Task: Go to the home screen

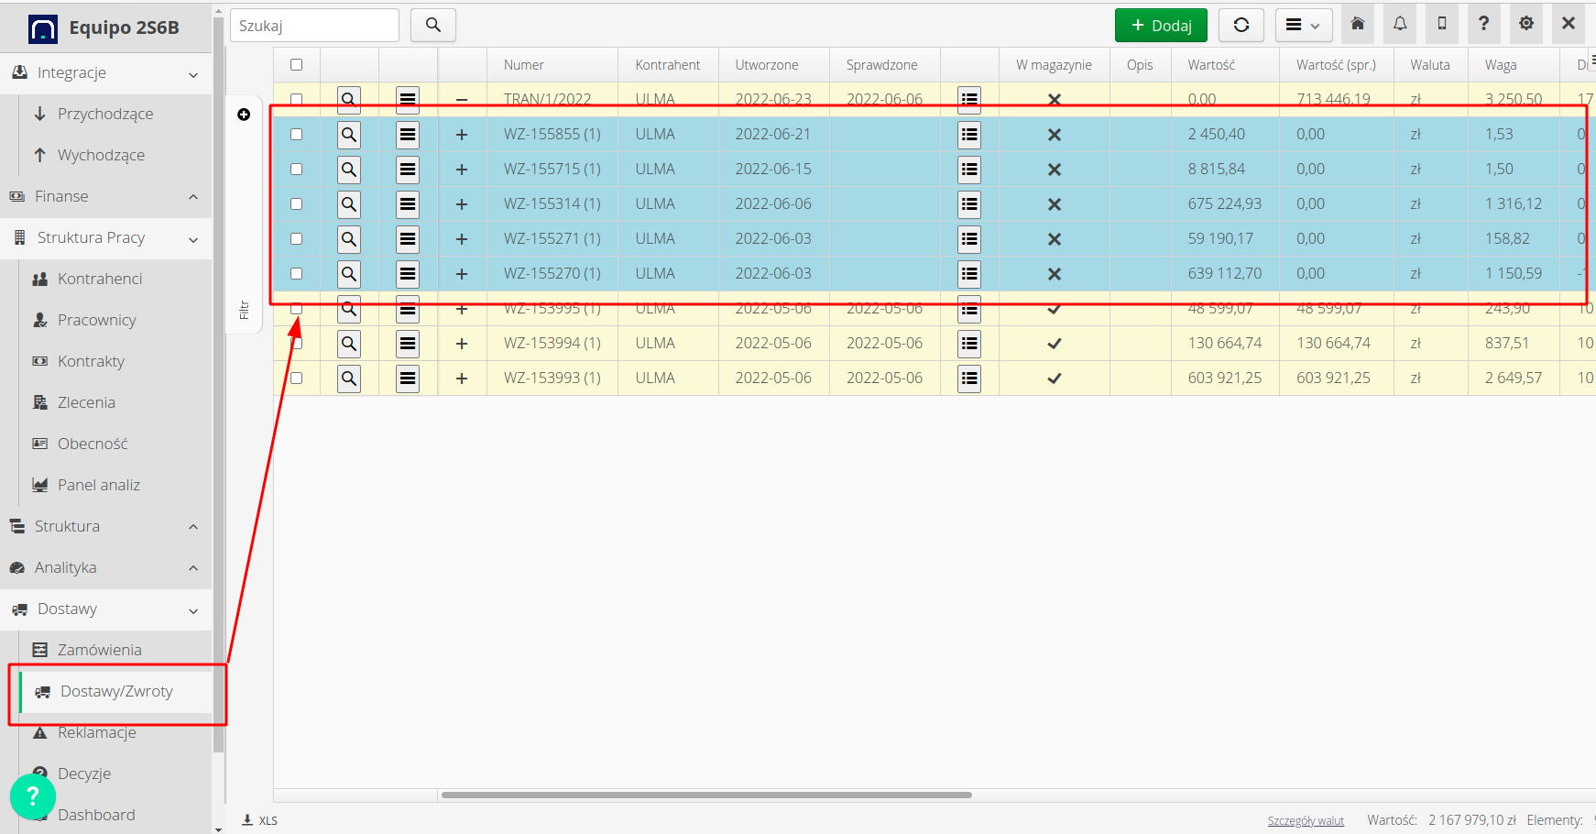Action: [x=1357, y=23]
